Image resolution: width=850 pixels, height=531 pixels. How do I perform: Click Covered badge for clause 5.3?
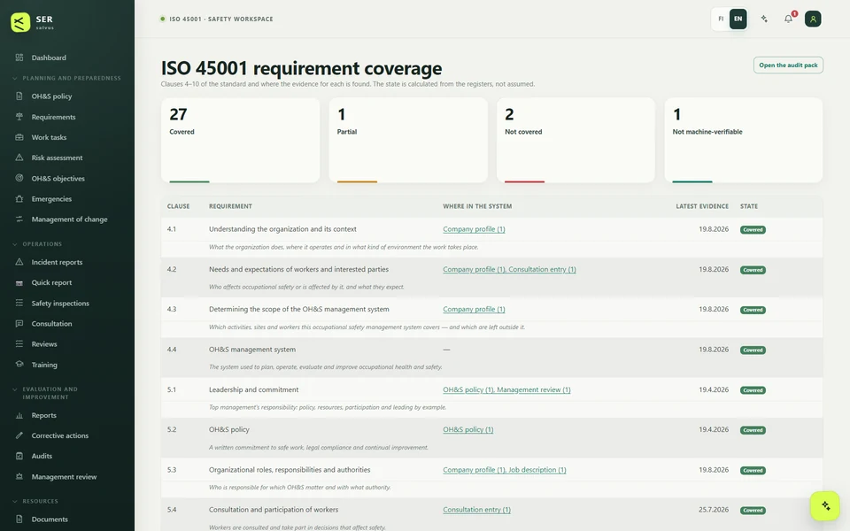coord(753,470)
